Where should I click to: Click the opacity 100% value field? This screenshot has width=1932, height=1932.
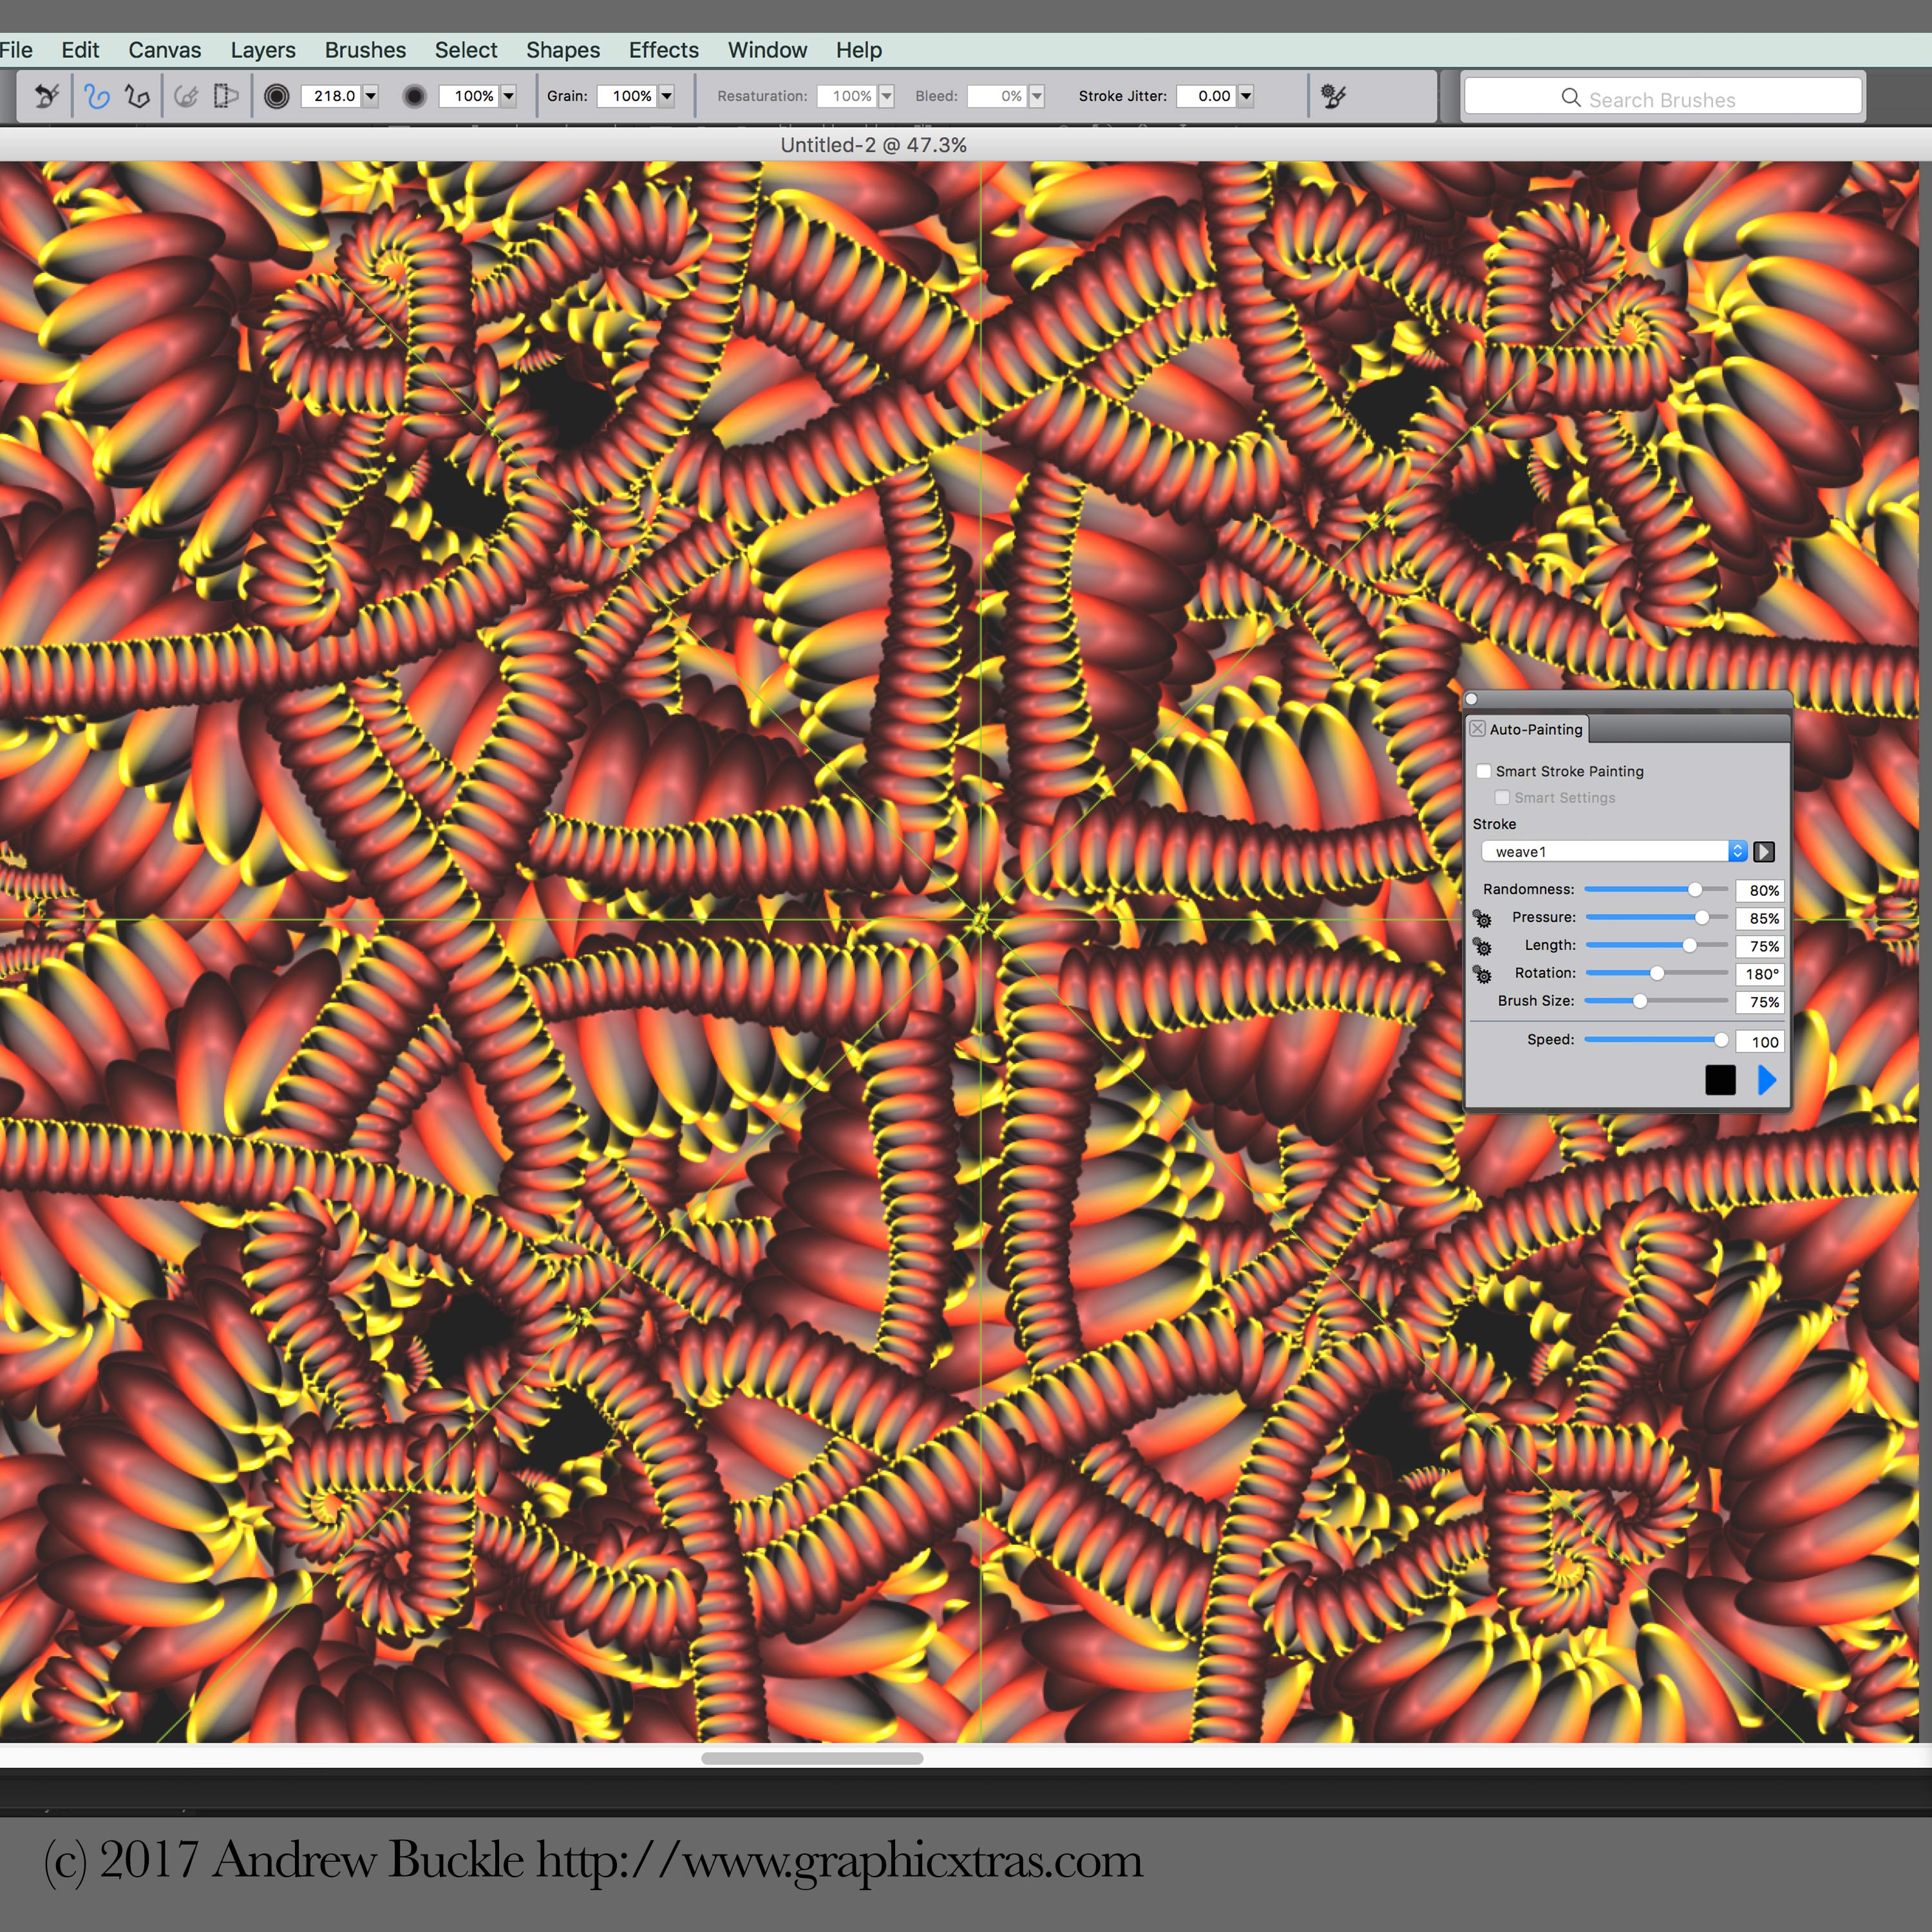click(470, 96)
